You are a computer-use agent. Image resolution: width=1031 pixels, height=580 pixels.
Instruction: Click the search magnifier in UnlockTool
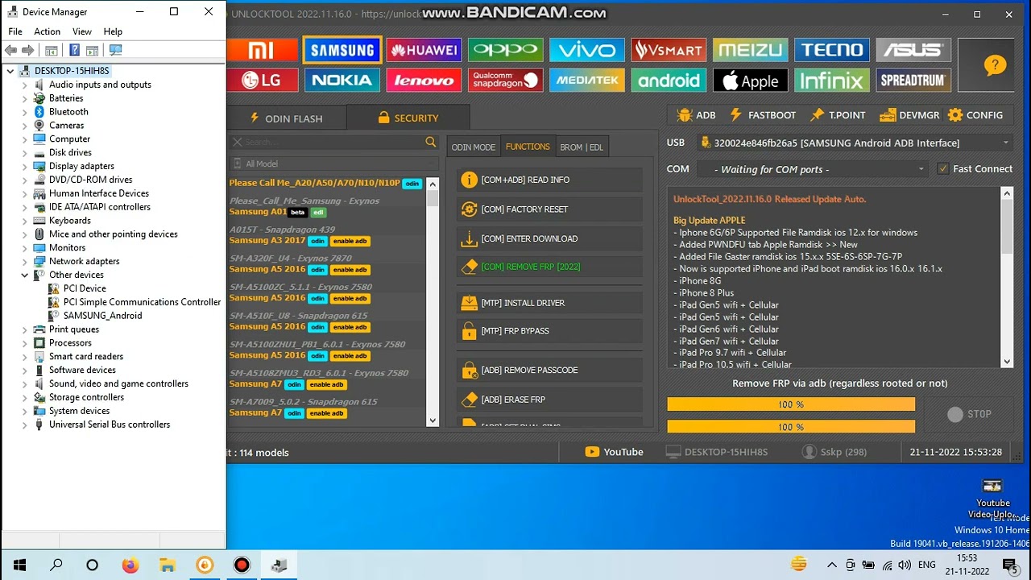[x=431, y=142]
